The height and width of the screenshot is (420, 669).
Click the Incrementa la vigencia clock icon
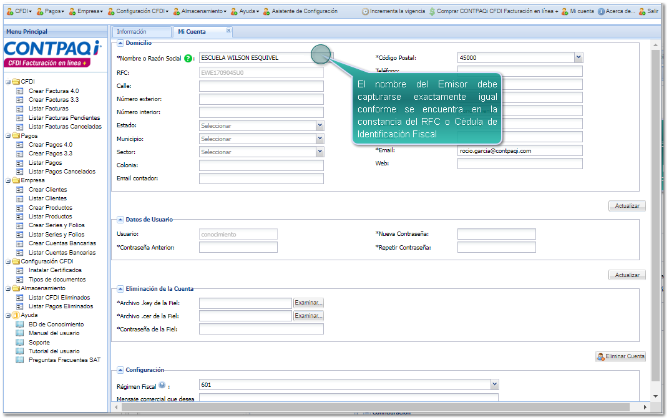pos(365,11)
